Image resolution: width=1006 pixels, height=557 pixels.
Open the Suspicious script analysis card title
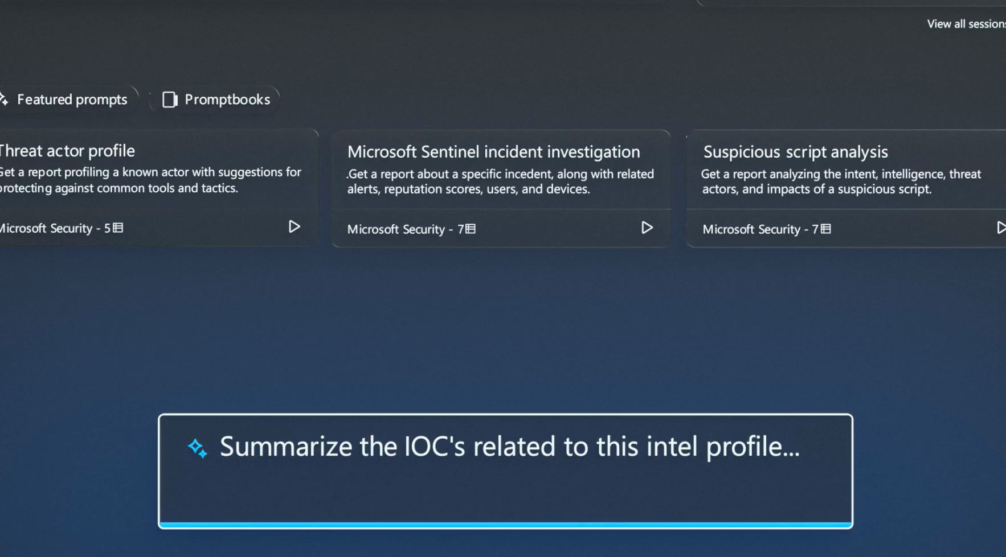click(x=795, y=152)
